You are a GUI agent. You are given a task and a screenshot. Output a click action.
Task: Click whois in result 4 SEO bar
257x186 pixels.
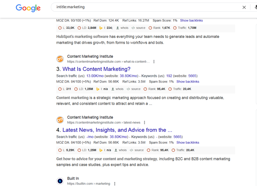(121, 150)
